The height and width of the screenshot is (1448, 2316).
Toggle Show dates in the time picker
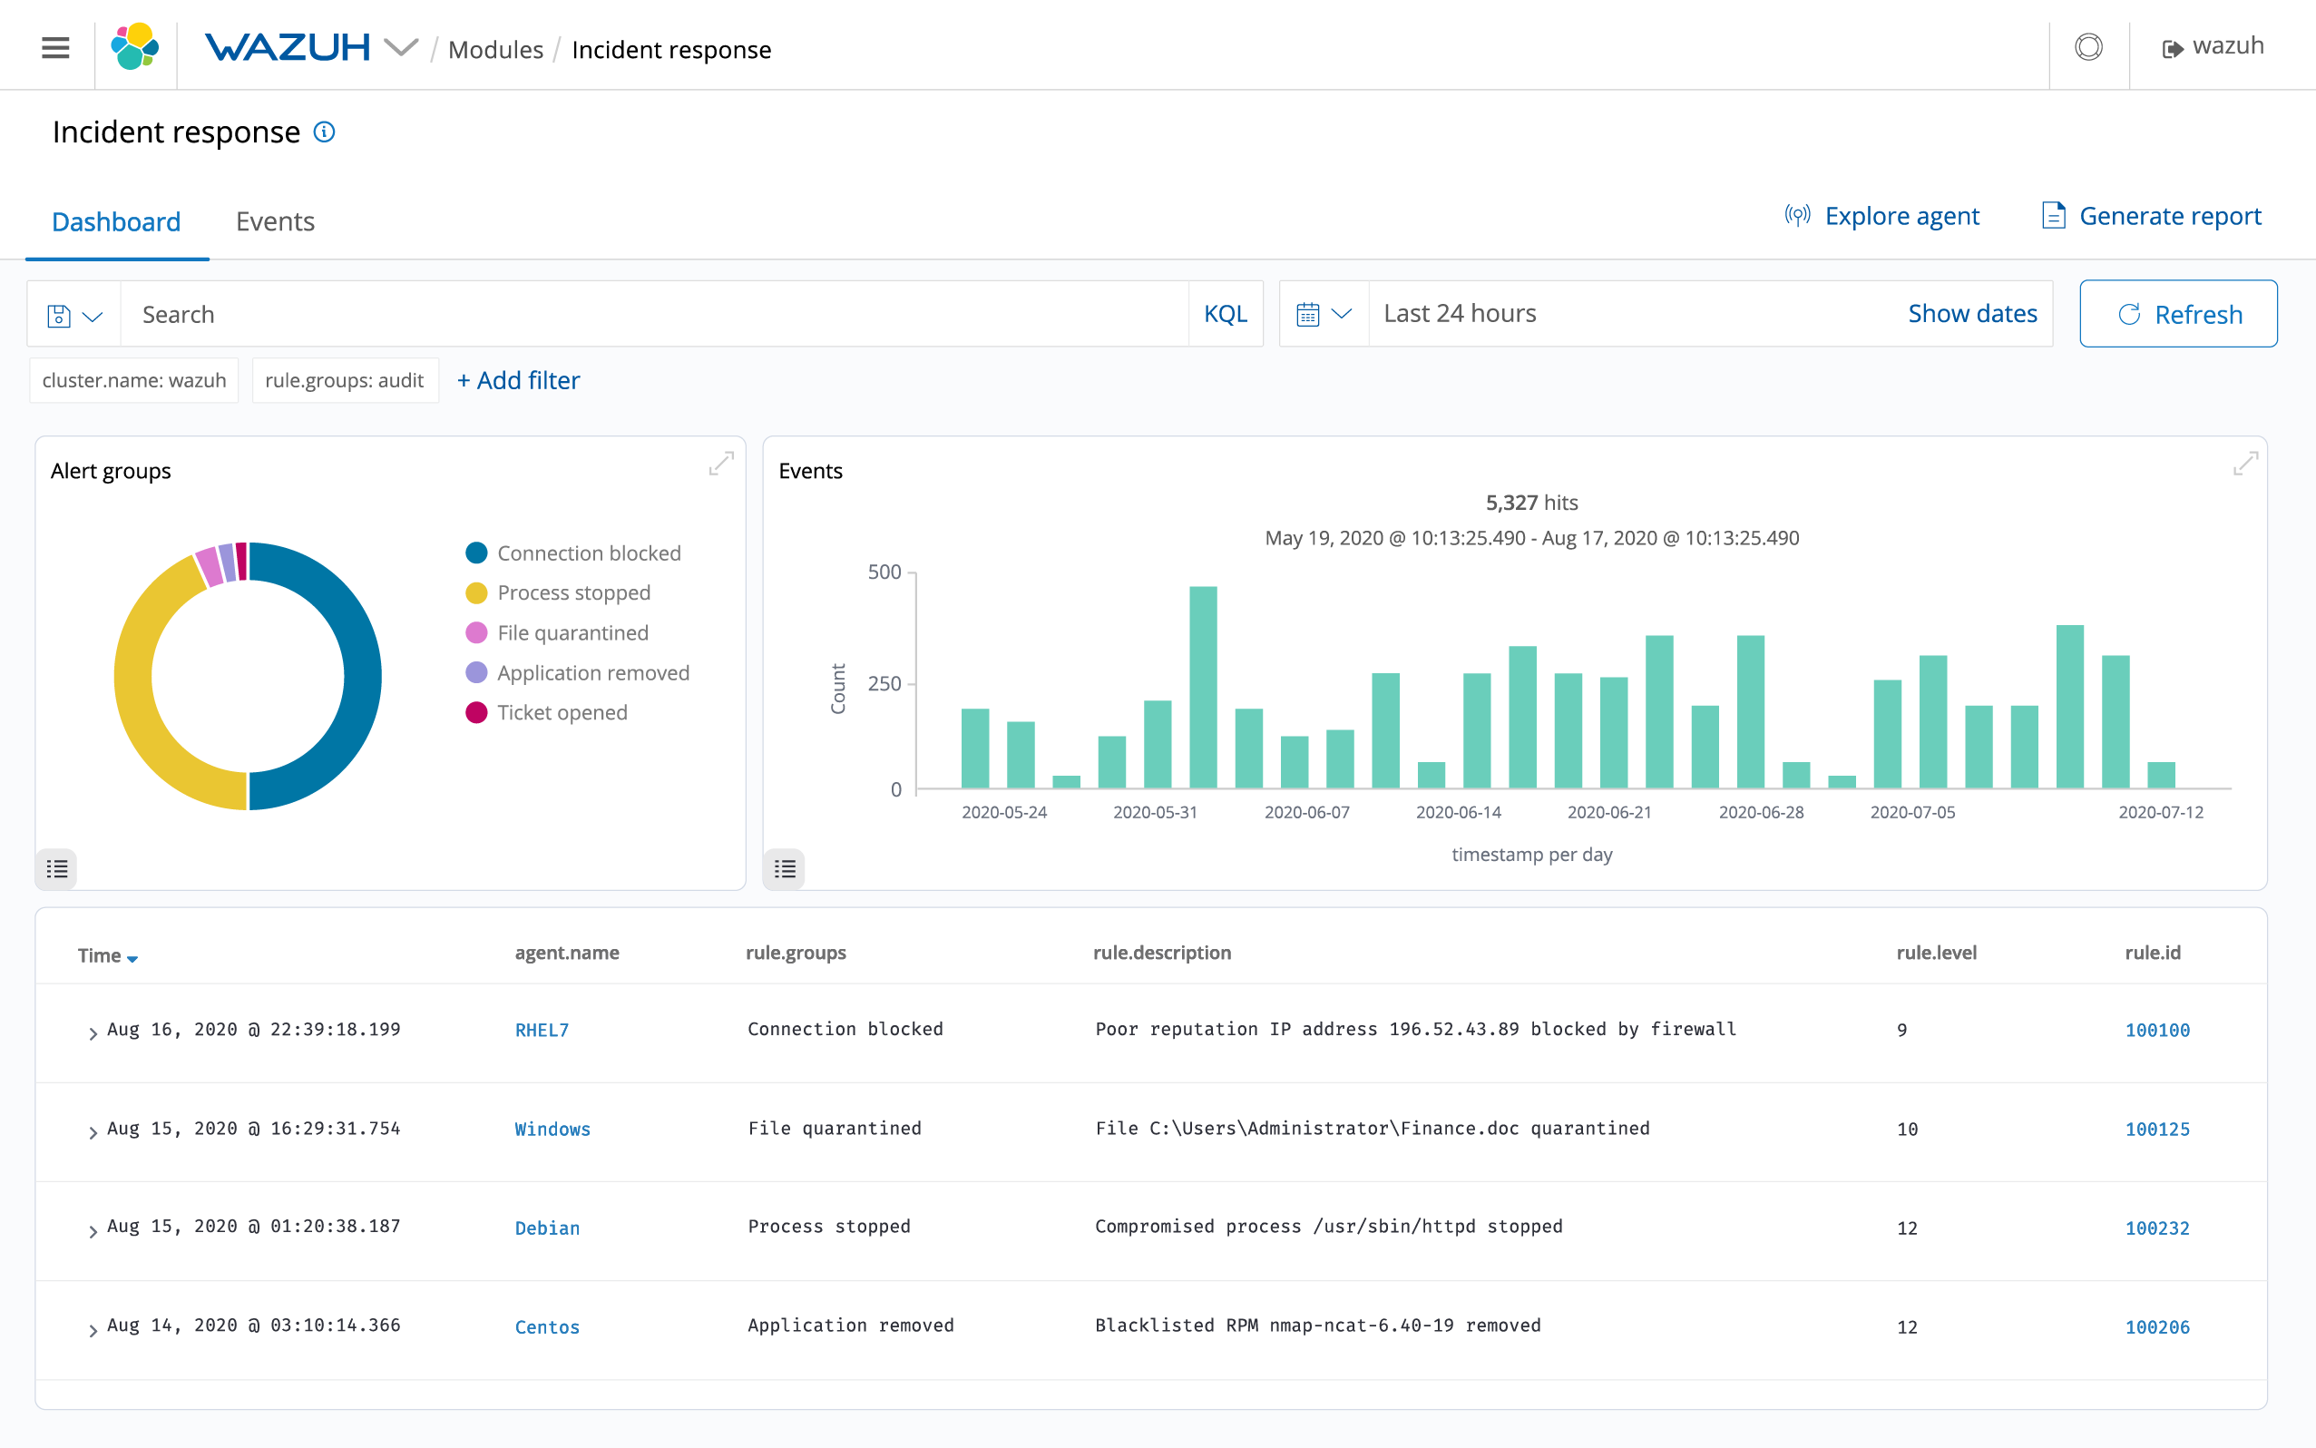point(1972,313)
